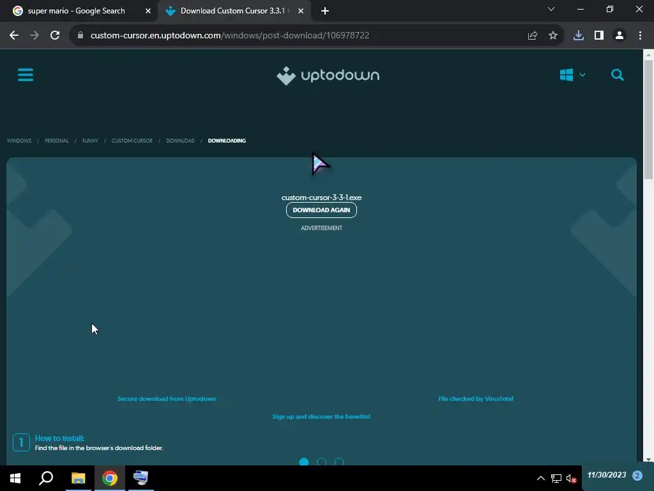Open network status tray icon
The width and height of the screenshot is (654, 491).
click(x=556, y=478)
